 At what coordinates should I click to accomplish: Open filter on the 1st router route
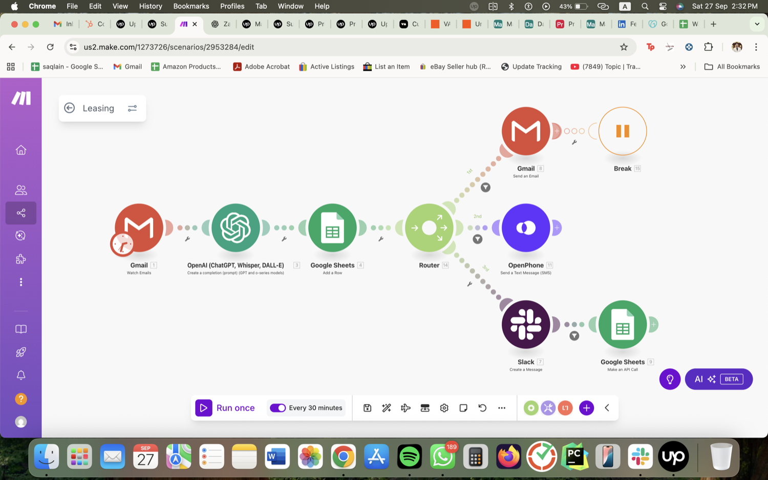[x=485, y=187]
